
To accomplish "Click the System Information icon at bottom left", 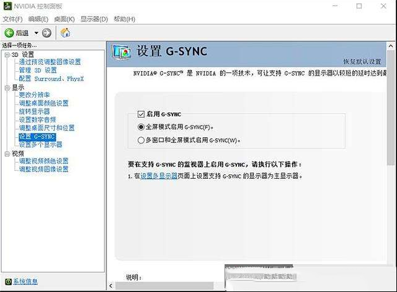I will tap(8, 281).
